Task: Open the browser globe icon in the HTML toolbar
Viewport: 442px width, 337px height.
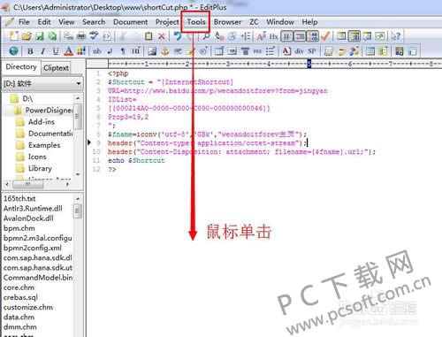Action: [13, 51]
